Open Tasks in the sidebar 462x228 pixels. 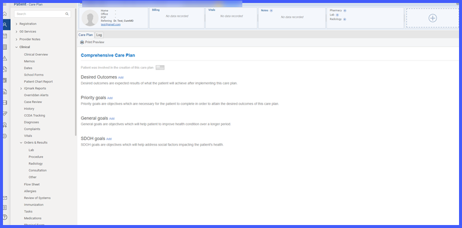tap(29, 211)
